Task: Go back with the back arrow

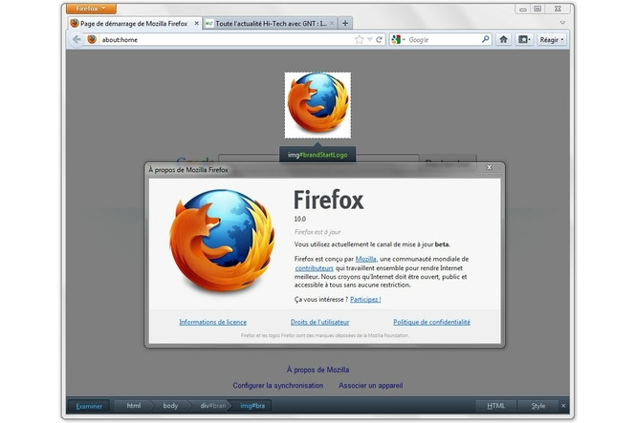Action: [x=77, y=40]
